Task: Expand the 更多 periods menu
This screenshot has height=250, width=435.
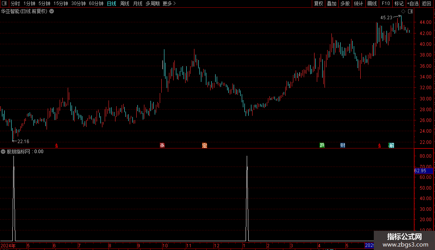Action: (x=169, y=3)
